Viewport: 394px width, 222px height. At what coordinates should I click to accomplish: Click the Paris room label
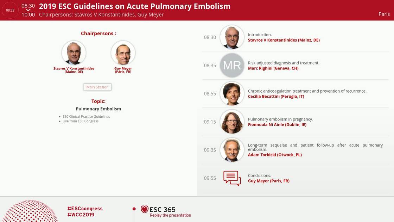(x=384, y=14)
